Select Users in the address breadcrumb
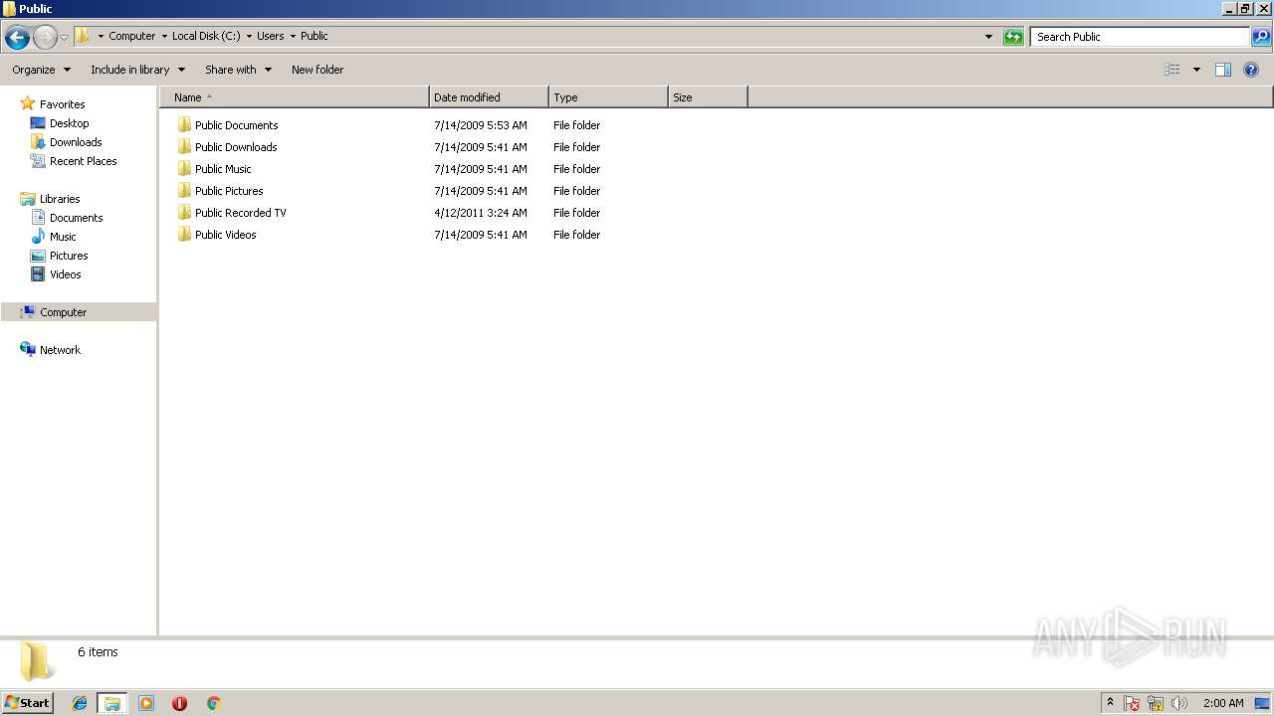The width and height of the screenshot is (1274, 716). [271, 36]
